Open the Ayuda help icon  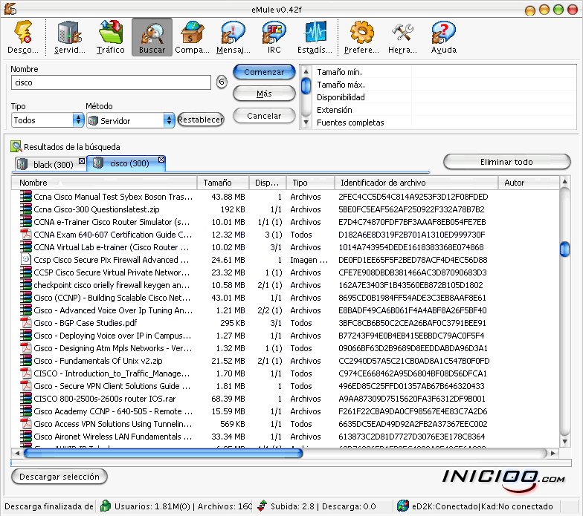click(x=443, y=33)
